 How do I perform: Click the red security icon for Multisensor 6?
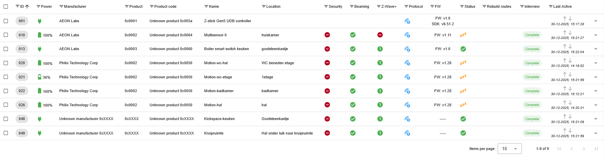tap(327, 35)
